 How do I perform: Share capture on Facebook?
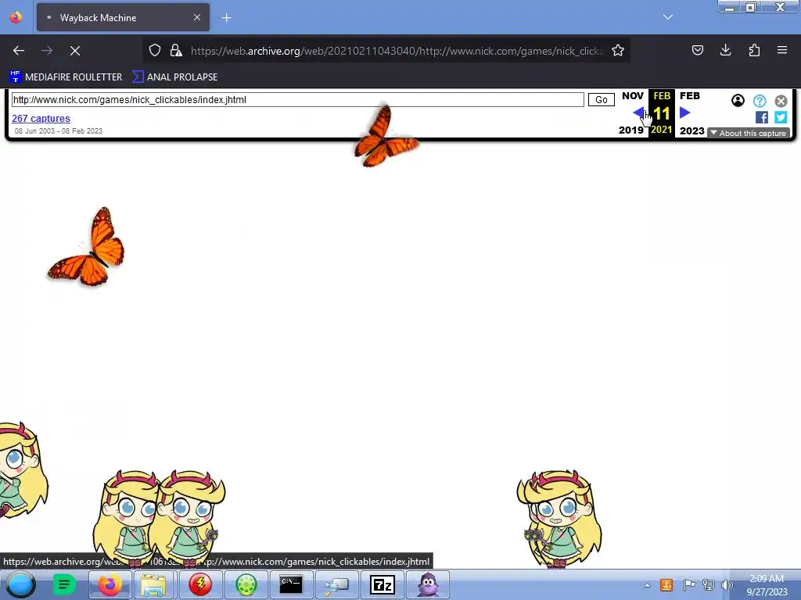pos(762,117)
